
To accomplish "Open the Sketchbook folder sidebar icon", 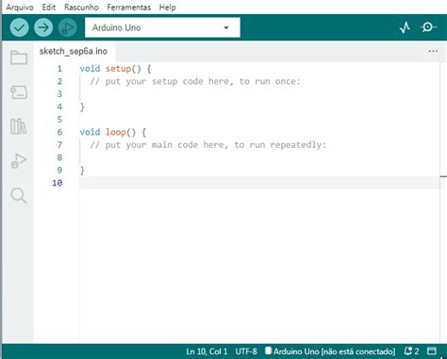I will [x=19, y=57].
